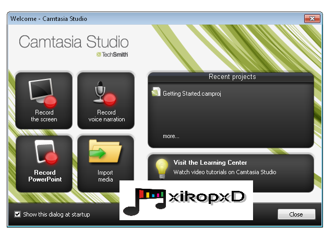Click the more... link under recent projects
Image resolution: width=324 pixels, height=228 pixels.
(171, 136)
